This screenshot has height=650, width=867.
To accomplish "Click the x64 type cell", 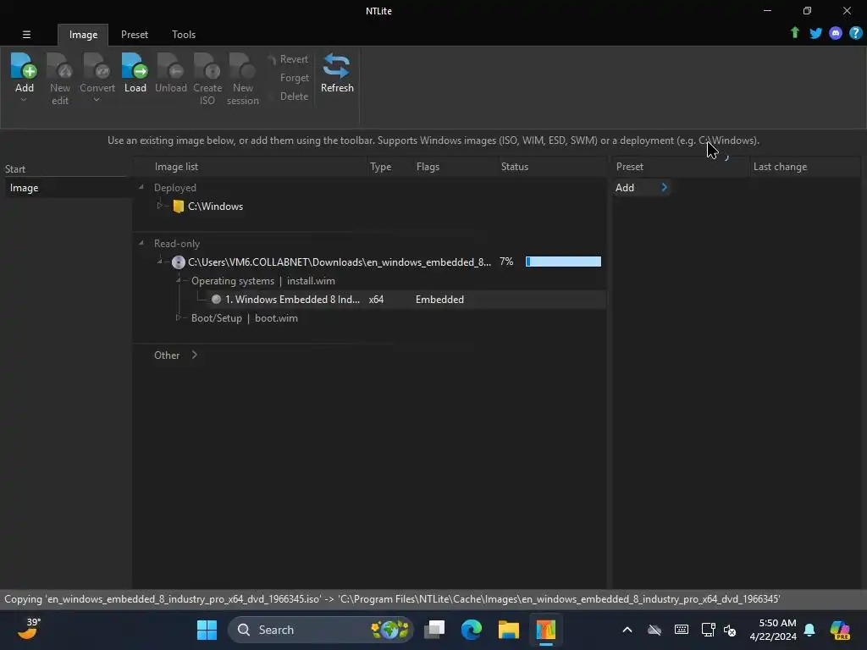I will [376, 299].
